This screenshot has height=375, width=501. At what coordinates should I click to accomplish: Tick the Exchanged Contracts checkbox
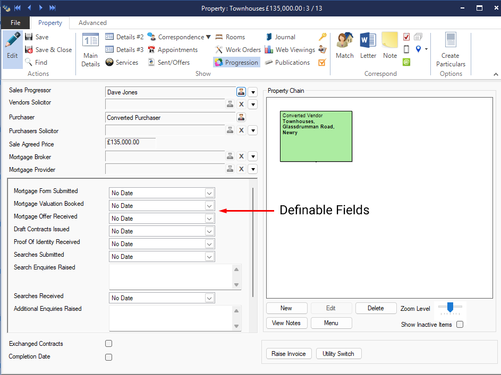coord(108,343)
